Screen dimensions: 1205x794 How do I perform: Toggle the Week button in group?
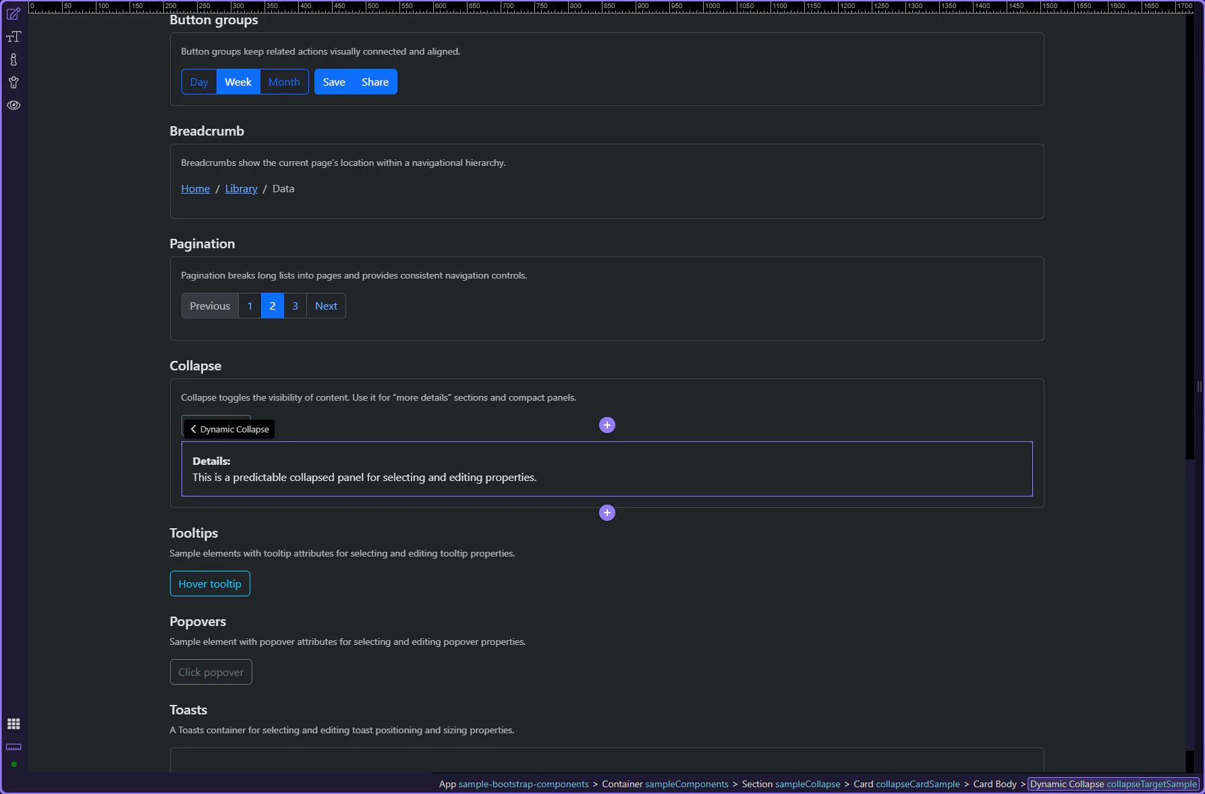point(238,82)
